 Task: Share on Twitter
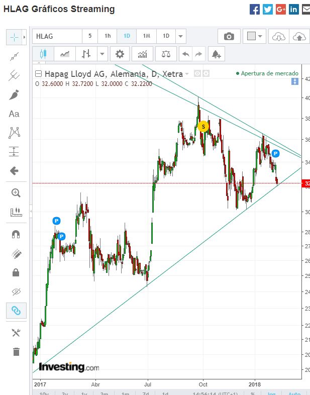point(268,10)
